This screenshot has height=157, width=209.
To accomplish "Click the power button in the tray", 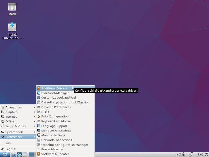I will coord(206,154).
